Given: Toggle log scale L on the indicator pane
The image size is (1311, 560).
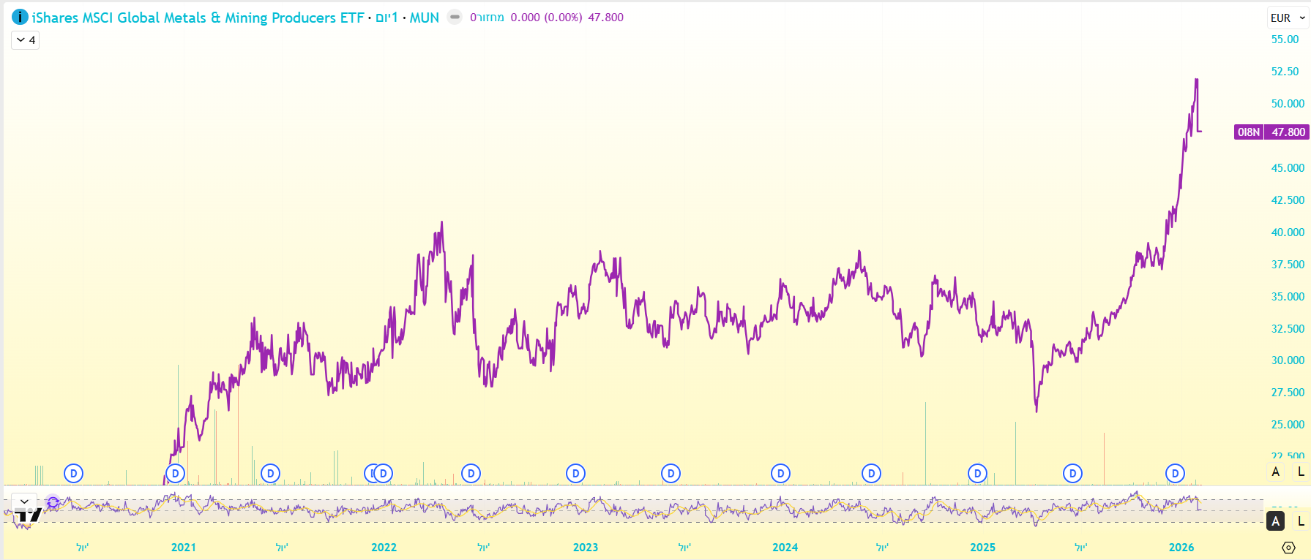Looking at the screenshot, I should [1301, 521].
